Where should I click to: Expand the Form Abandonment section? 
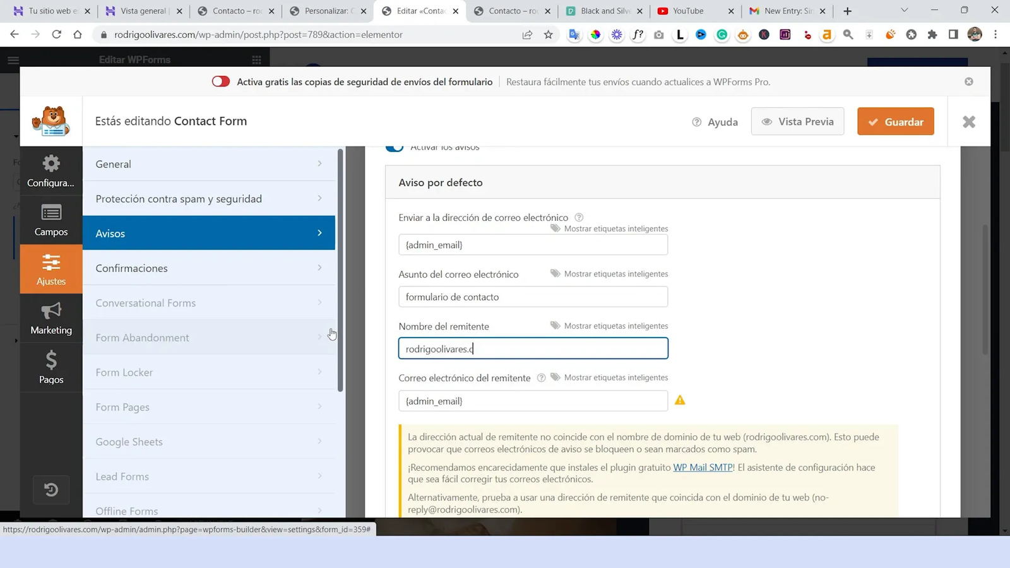(x=209, y=337)
